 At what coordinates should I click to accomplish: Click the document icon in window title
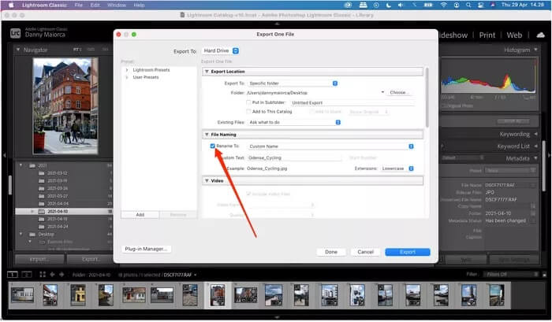click(182, 15)
